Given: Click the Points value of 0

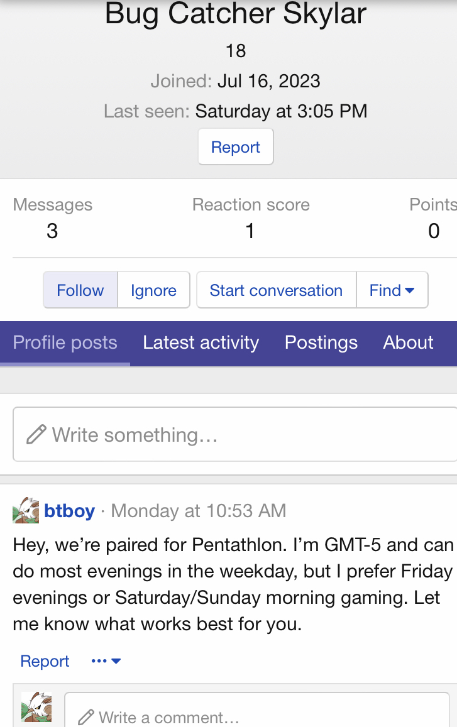Looking at the screenshot, I should [434, 231].
